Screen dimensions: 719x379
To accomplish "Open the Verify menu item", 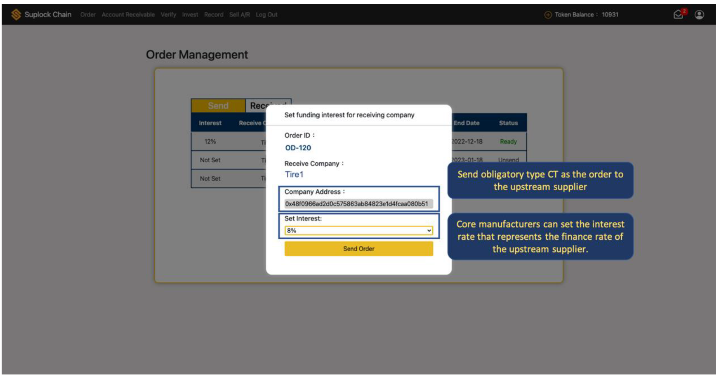I will 168,15.
